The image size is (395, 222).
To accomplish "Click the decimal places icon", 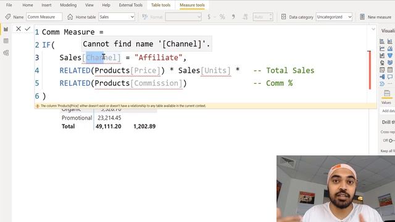I will pyautogui.click(x=245, y=17).
